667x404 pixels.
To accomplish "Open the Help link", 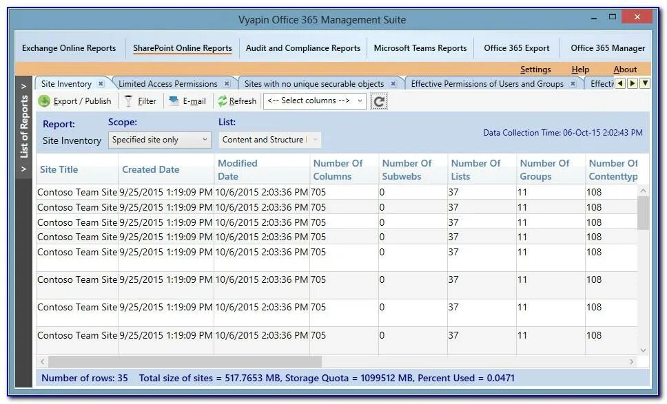I will 580,70.
